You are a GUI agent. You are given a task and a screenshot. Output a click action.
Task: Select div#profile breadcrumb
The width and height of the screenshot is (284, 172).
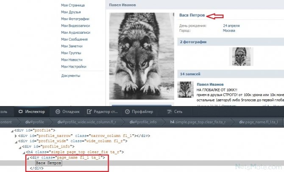point(34,122)
